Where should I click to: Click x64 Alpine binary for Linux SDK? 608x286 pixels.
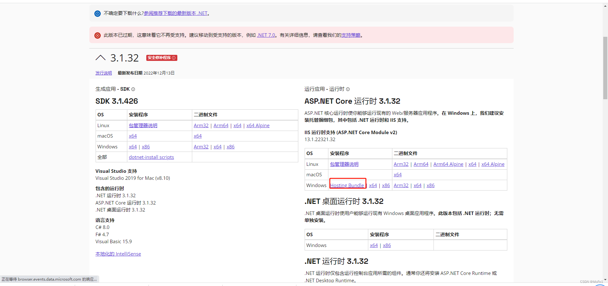click(x=258, y=125)
